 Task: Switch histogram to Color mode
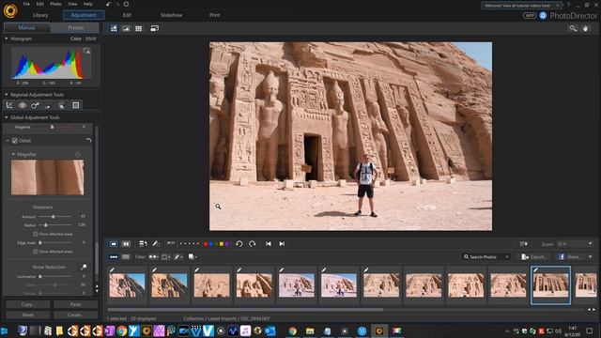(75, 38)
